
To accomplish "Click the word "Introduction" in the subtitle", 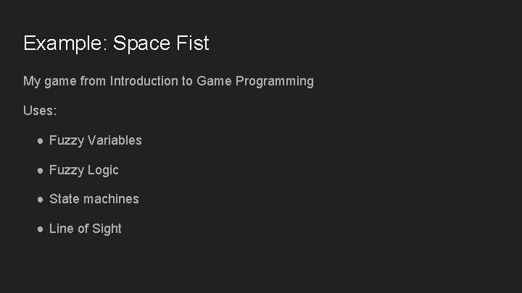I will coord(144,81).
